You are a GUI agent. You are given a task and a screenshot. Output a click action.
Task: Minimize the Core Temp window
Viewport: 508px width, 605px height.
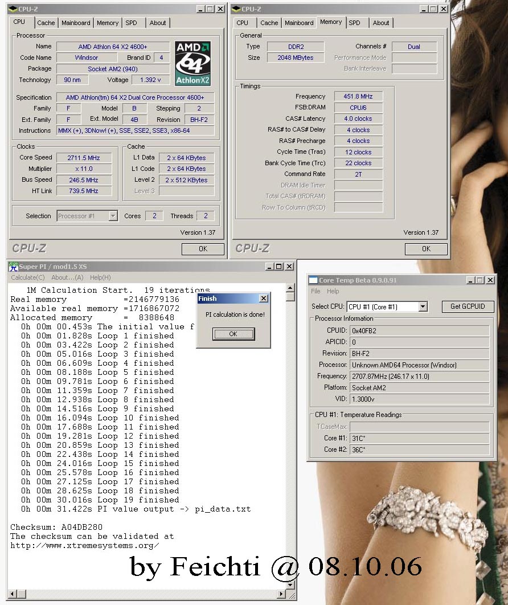pyautogui.click(x=470, y=280)
